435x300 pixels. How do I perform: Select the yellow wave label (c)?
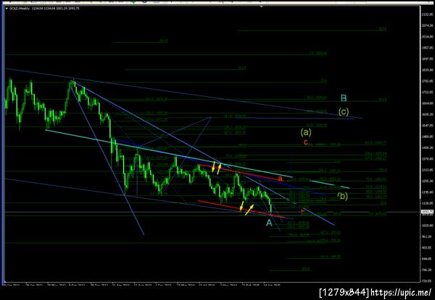tap(344, 112)
